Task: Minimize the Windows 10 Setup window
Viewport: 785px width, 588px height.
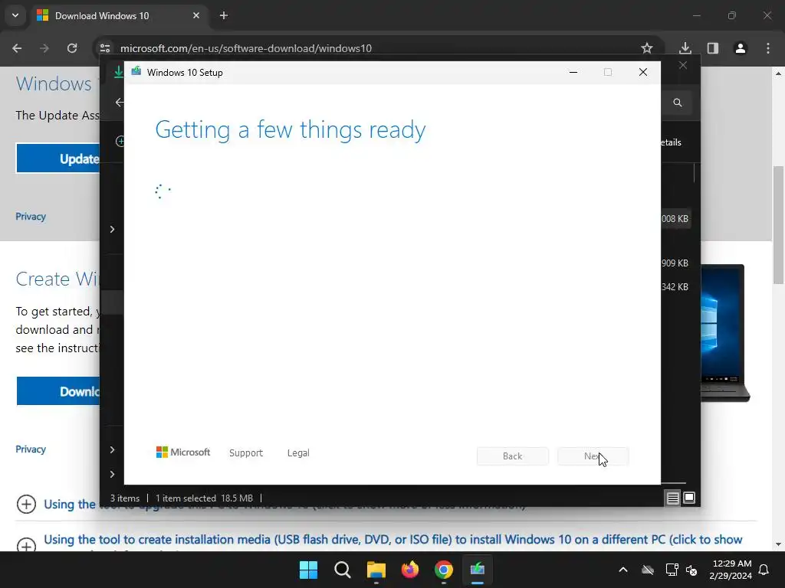Action: tap(573, 73)
